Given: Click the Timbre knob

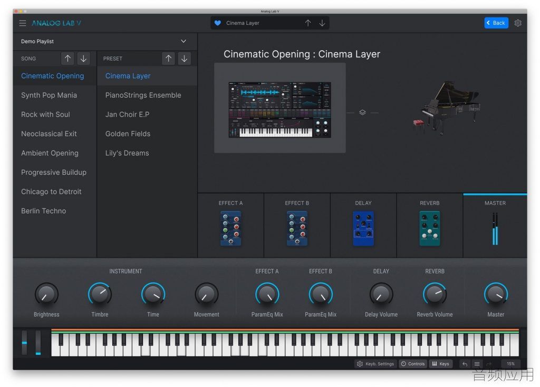Looking at the screenshot, I should (100, 295).
